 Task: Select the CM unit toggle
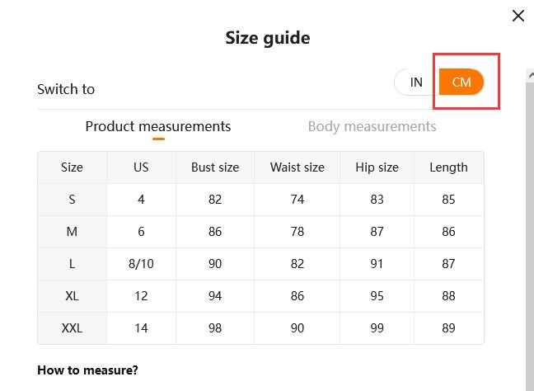click(461, 82)
